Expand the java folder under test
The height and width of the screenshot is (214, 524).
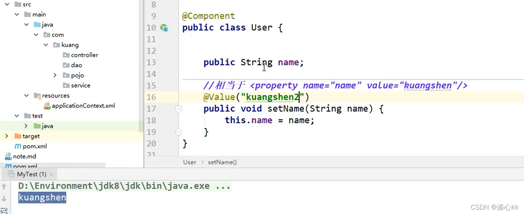[26, 126]
